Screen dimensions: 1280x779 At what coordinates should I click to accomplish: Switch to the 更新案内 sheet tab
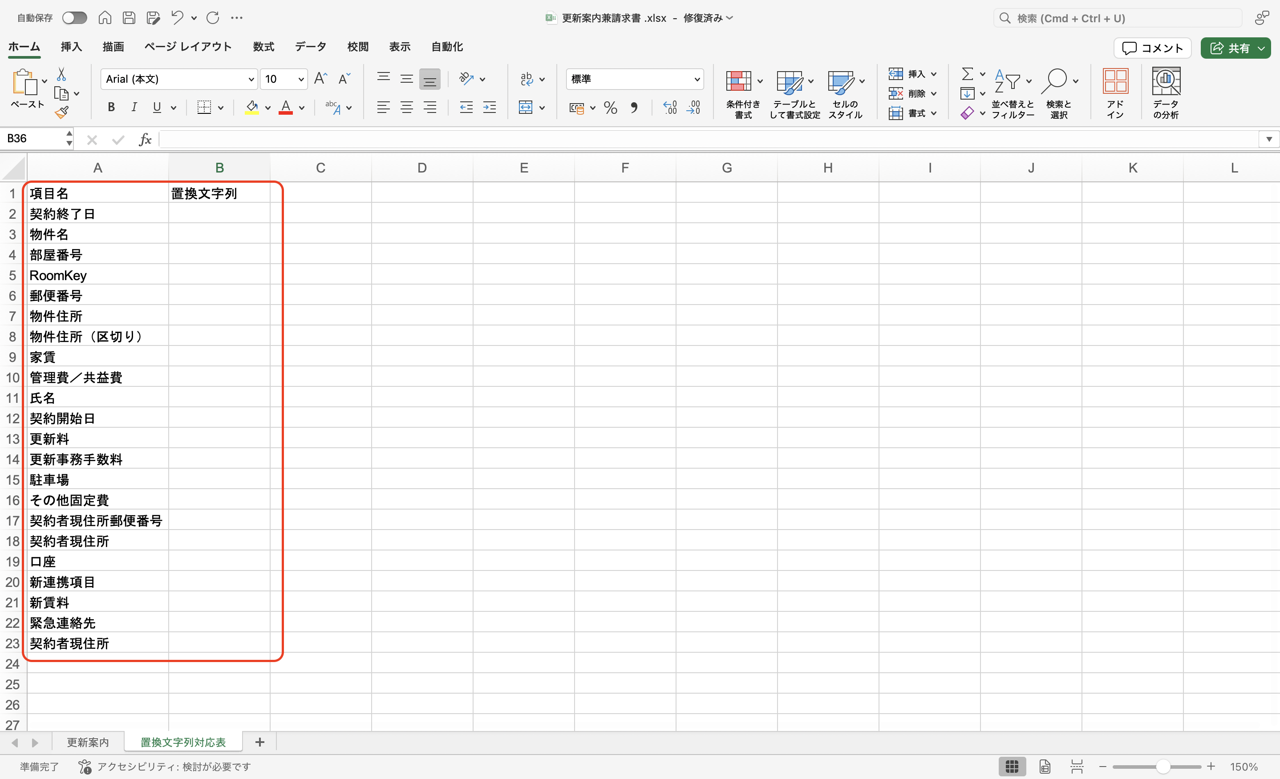coord(88,742)
